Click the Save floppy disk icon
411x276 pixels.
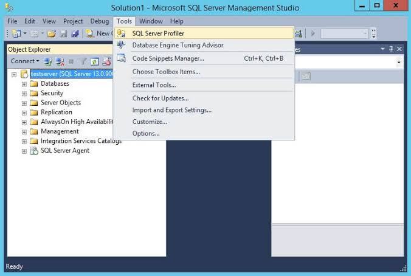[x=63, y=33]
